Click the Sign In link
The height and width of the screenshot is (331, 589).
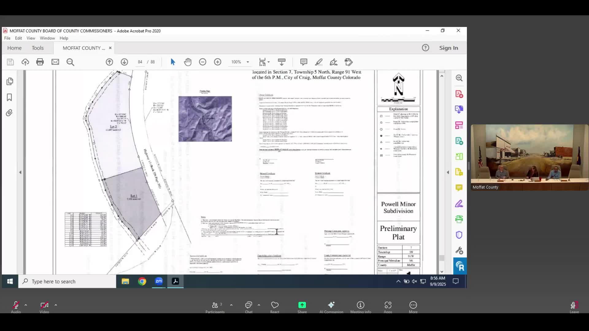point(448,48)
